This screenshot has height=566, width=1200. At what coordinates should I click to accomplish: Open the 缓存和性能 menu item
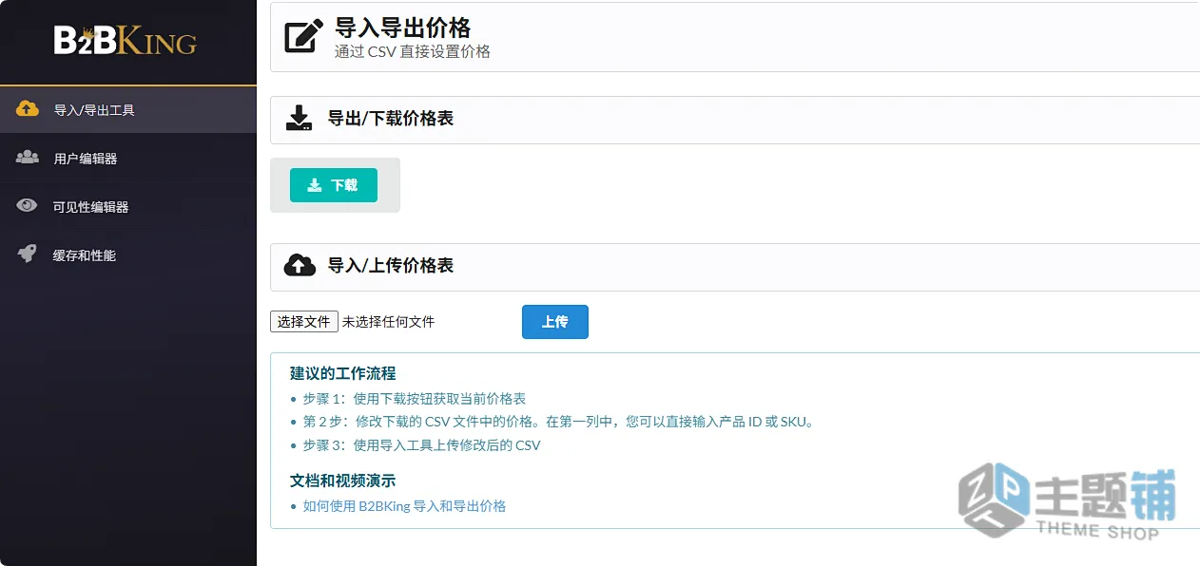point(128,255)
